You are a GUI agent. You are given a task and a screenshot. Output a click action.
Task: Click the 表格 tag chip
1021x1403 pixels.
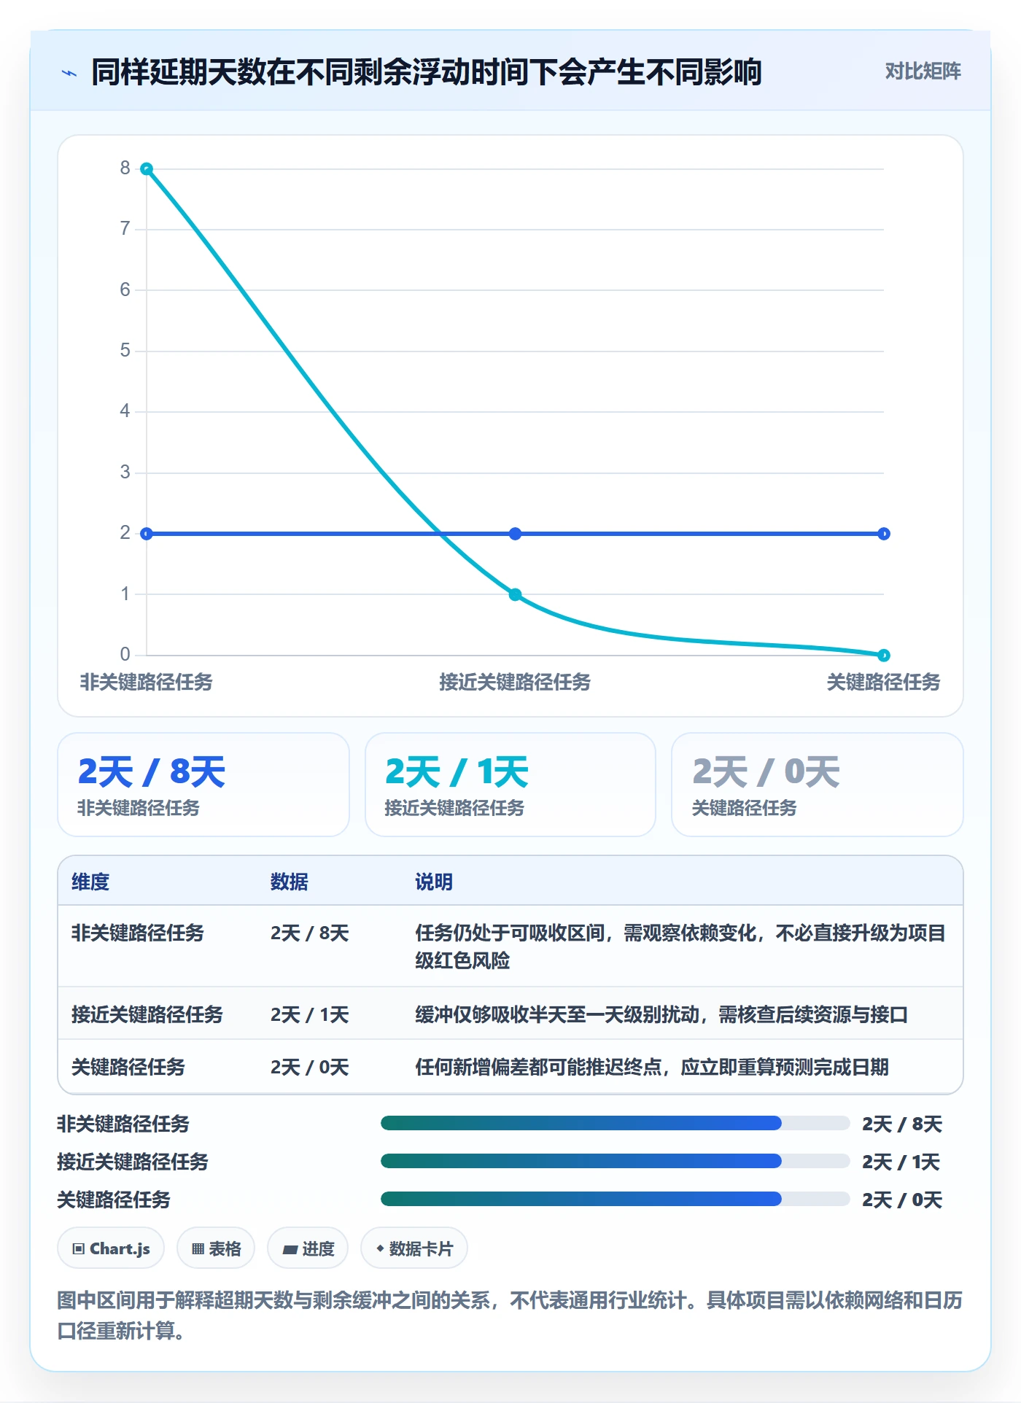point(216,1248)
